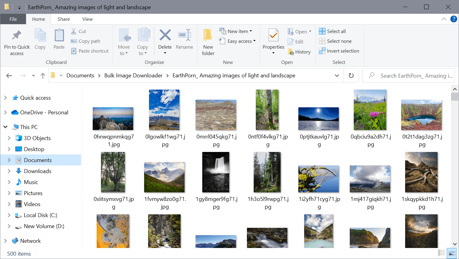The image size is (459, 259).
Task: Select waterfall image 1gy8mger9fg71.jpg
Action: pyautogui.click(x=216, y=172)
